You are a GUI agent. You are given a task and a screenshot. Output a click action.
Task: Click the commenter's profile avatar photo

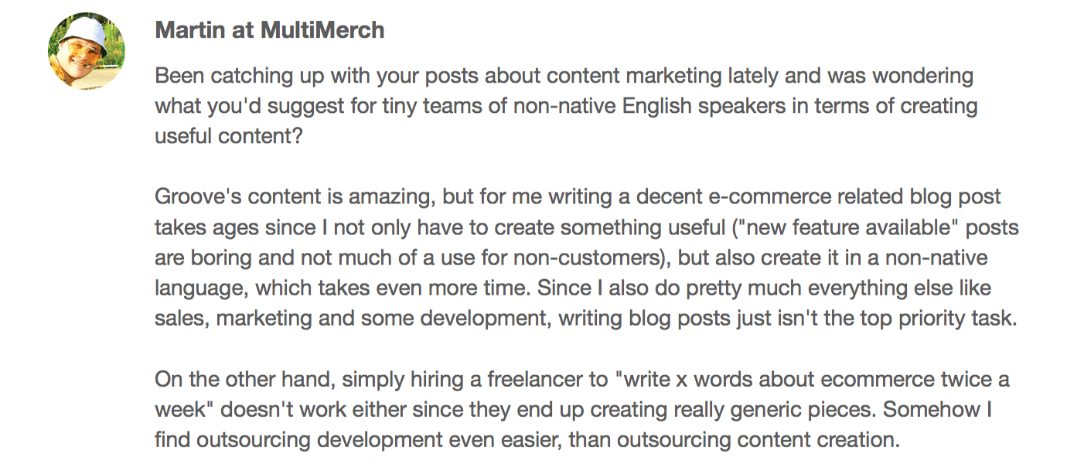pyautogui.click(x=87, y=51)
